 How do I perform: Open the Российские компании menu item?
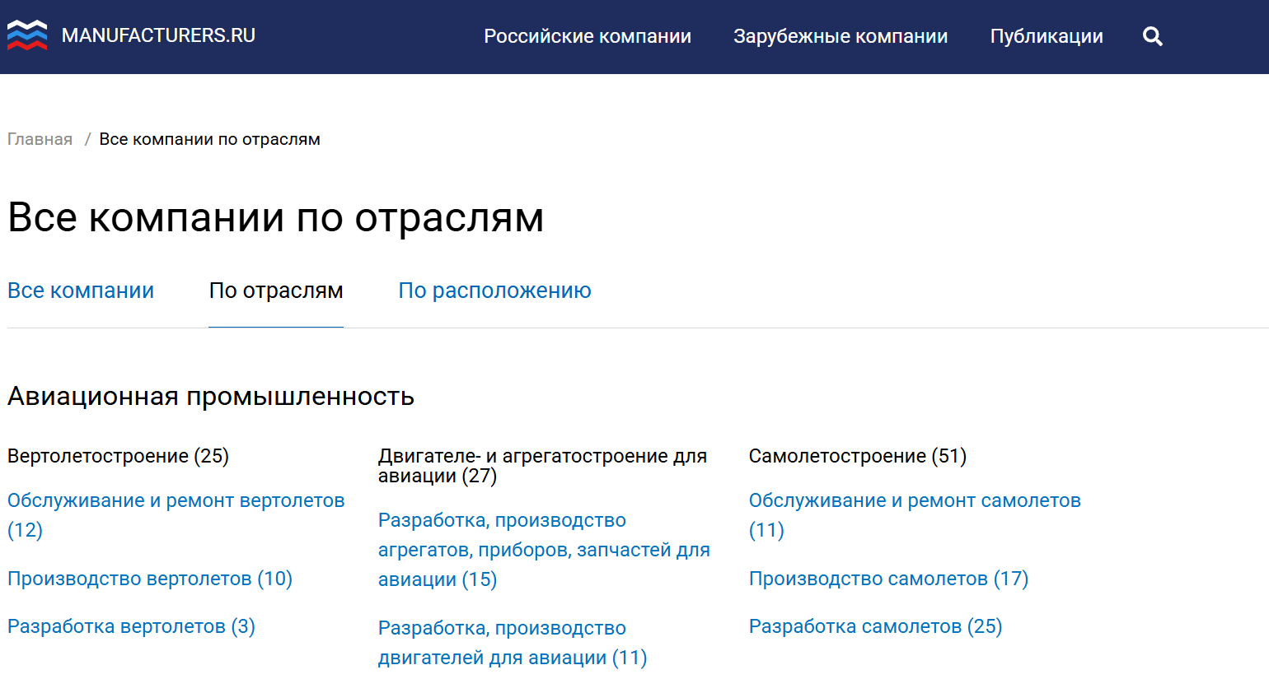[x=587, y=36]
